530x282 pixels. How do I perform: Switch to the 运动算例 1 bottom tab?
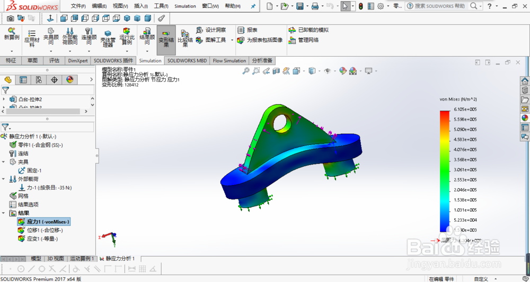click(82, 259)
